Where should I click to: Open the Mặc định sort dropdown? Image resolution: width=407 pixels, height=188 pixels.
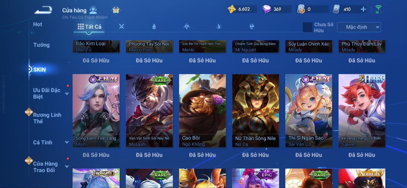click(359, 27)
